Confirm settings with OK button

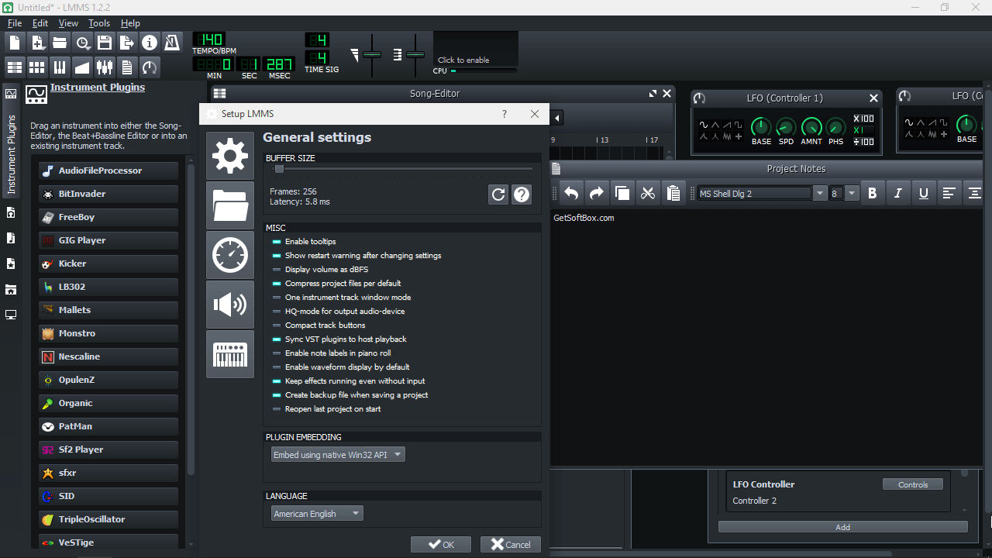coord(441,545)
